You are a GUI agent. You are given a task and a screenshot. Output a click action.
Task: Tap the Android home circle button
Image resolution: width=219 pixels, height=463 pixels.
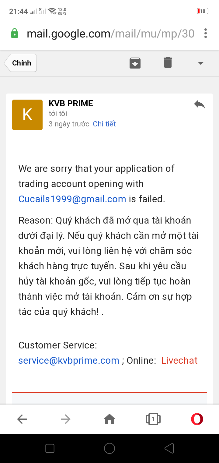109,448
